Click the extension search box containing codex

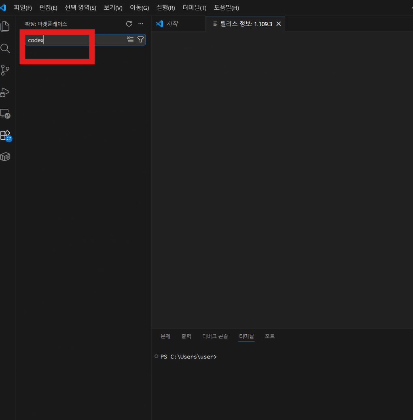pos(75,40)
